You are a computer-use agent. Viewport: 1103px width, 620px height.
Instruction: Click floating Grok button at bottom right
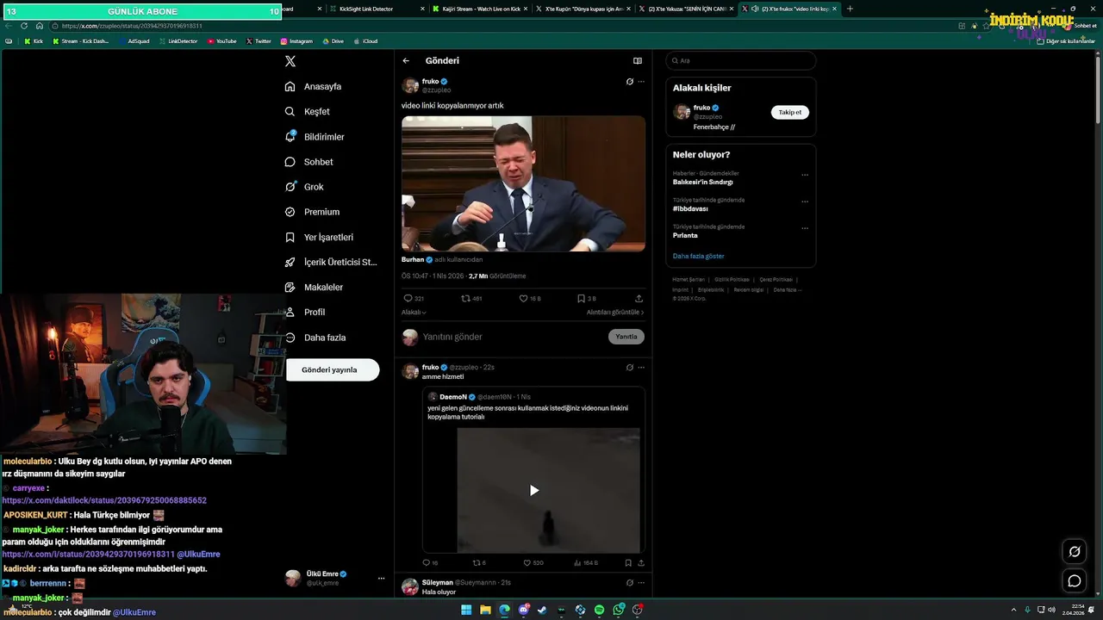[x=1075, y=552]
